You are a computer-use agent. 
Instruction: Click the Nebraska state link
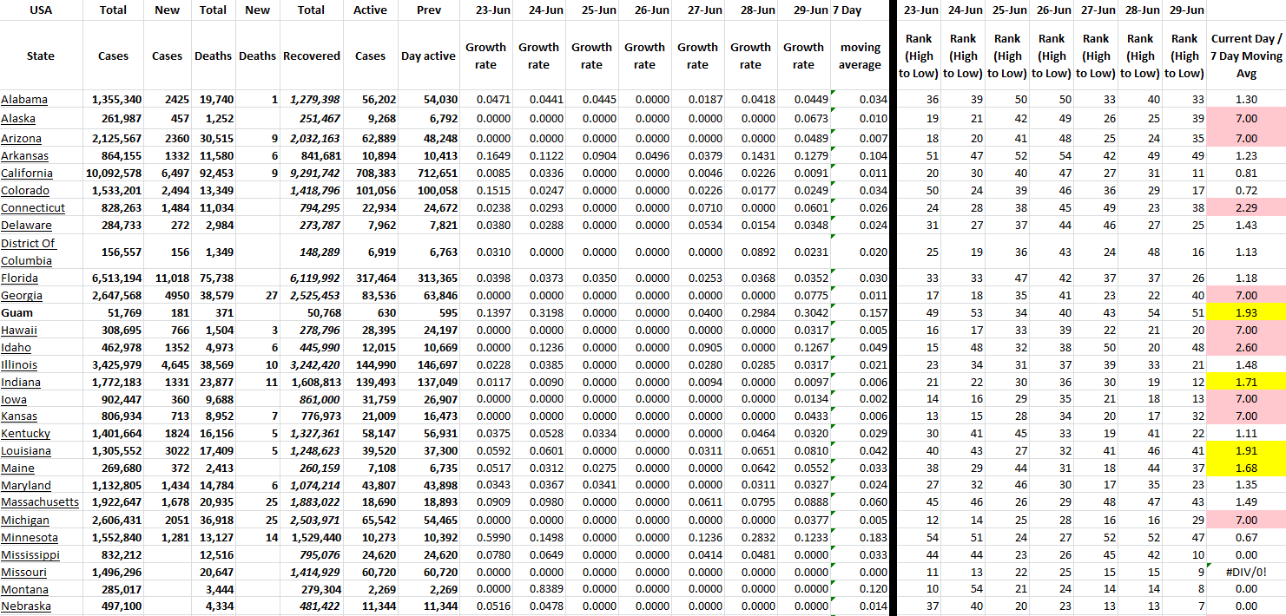(x=26, y=606)
